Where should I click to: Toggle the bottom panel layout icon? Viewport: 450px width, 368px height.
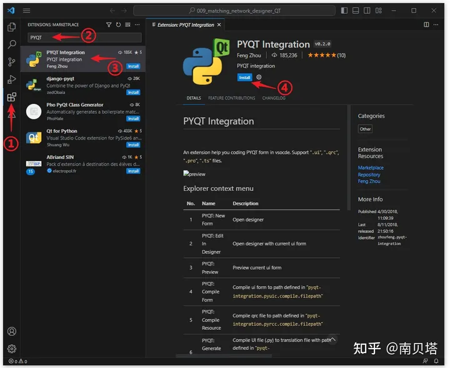[x=356, y=11]
